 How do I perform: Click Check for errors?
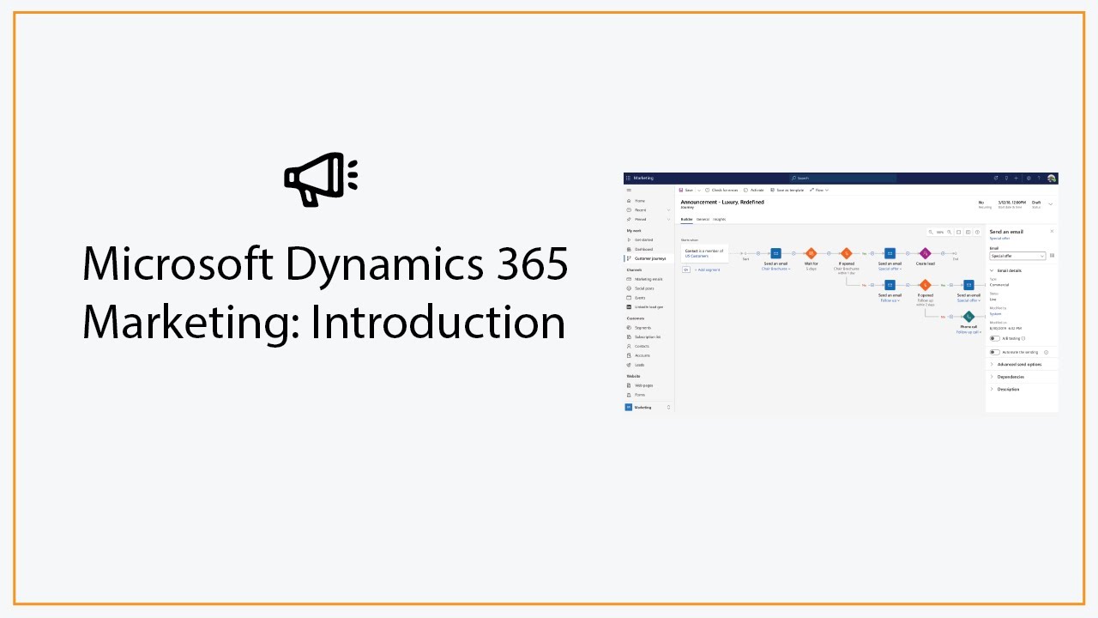(x=721, y=190)
